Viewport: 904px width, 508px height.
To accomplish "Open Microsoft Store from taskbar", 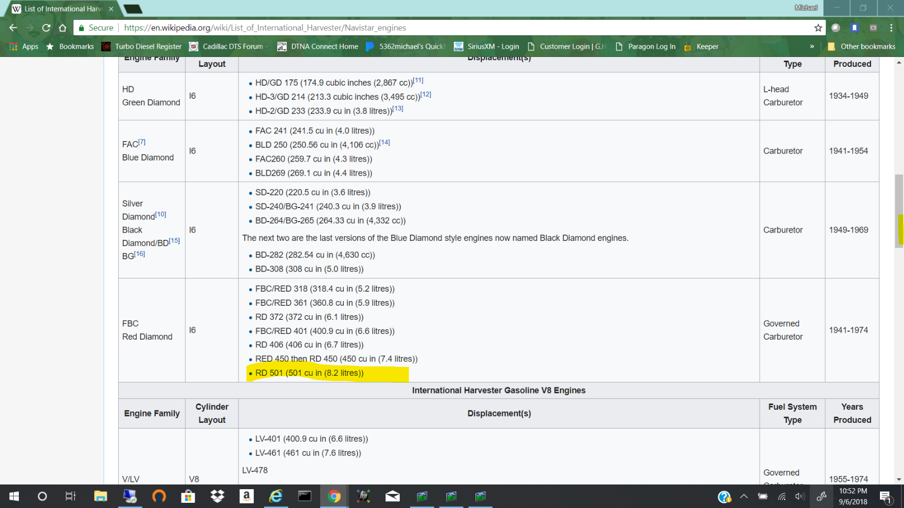I will click(x=188, y=497).
